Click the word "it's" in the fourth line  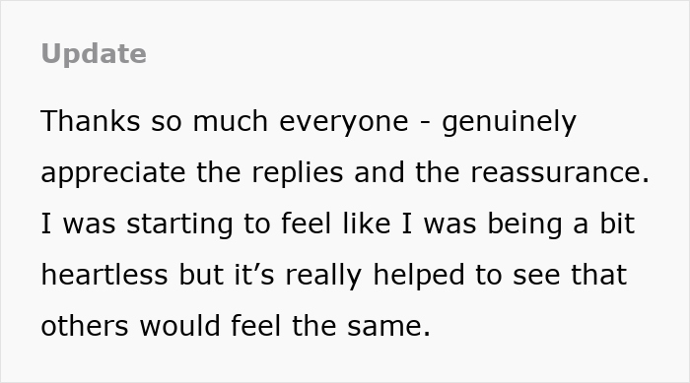click(254, 275)
